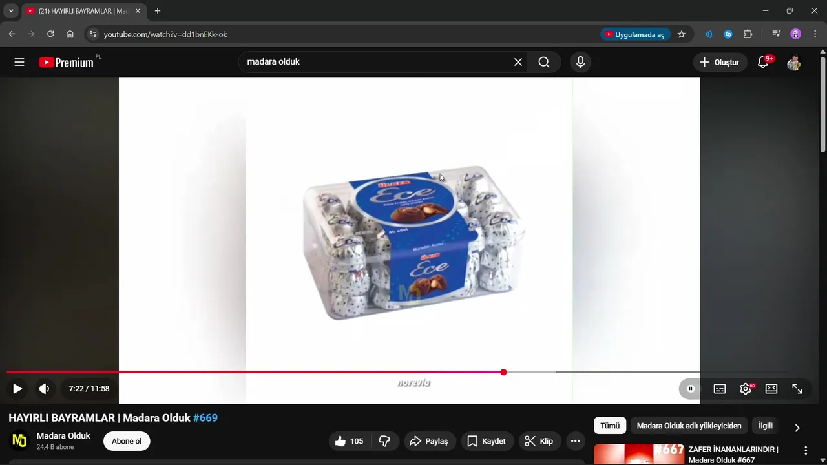This screenshot has height=465, width=827.
Task: Start voice search with the microphone
Action: [580, 62]
